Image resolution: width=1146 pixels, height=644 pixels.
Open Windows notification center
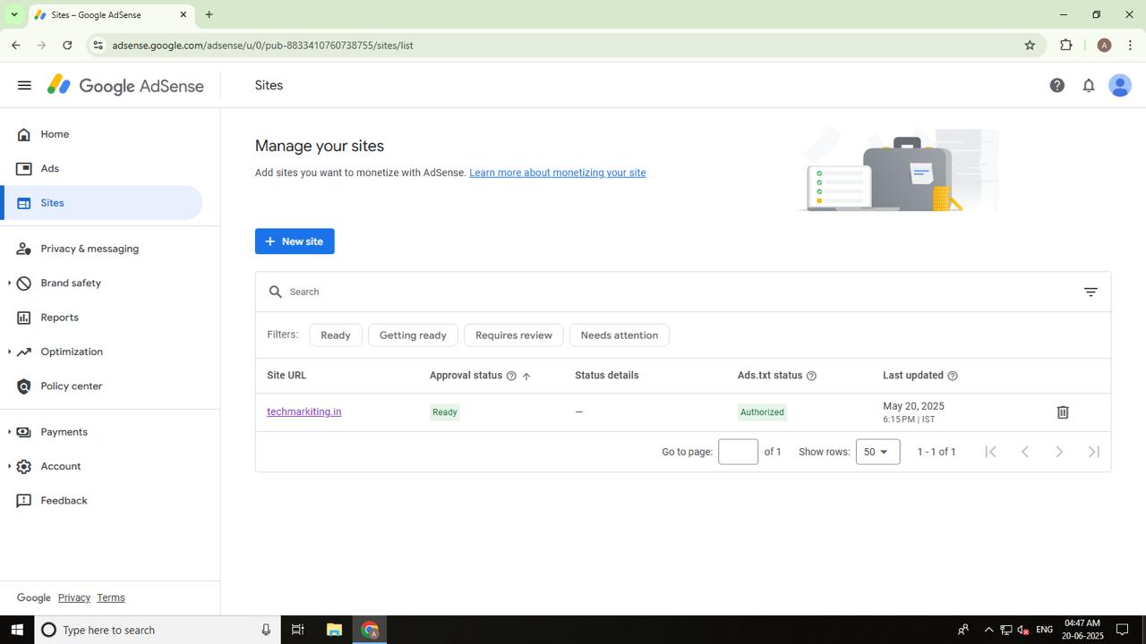click(x=1122, y=630)
